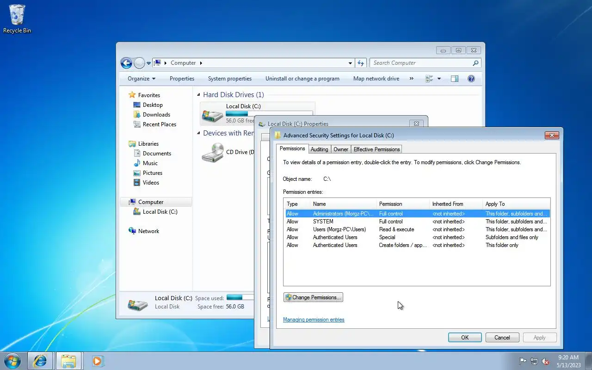Screen dimensions: 592x370
Task: Click the Change your view icon
Action: coord(429,79)
